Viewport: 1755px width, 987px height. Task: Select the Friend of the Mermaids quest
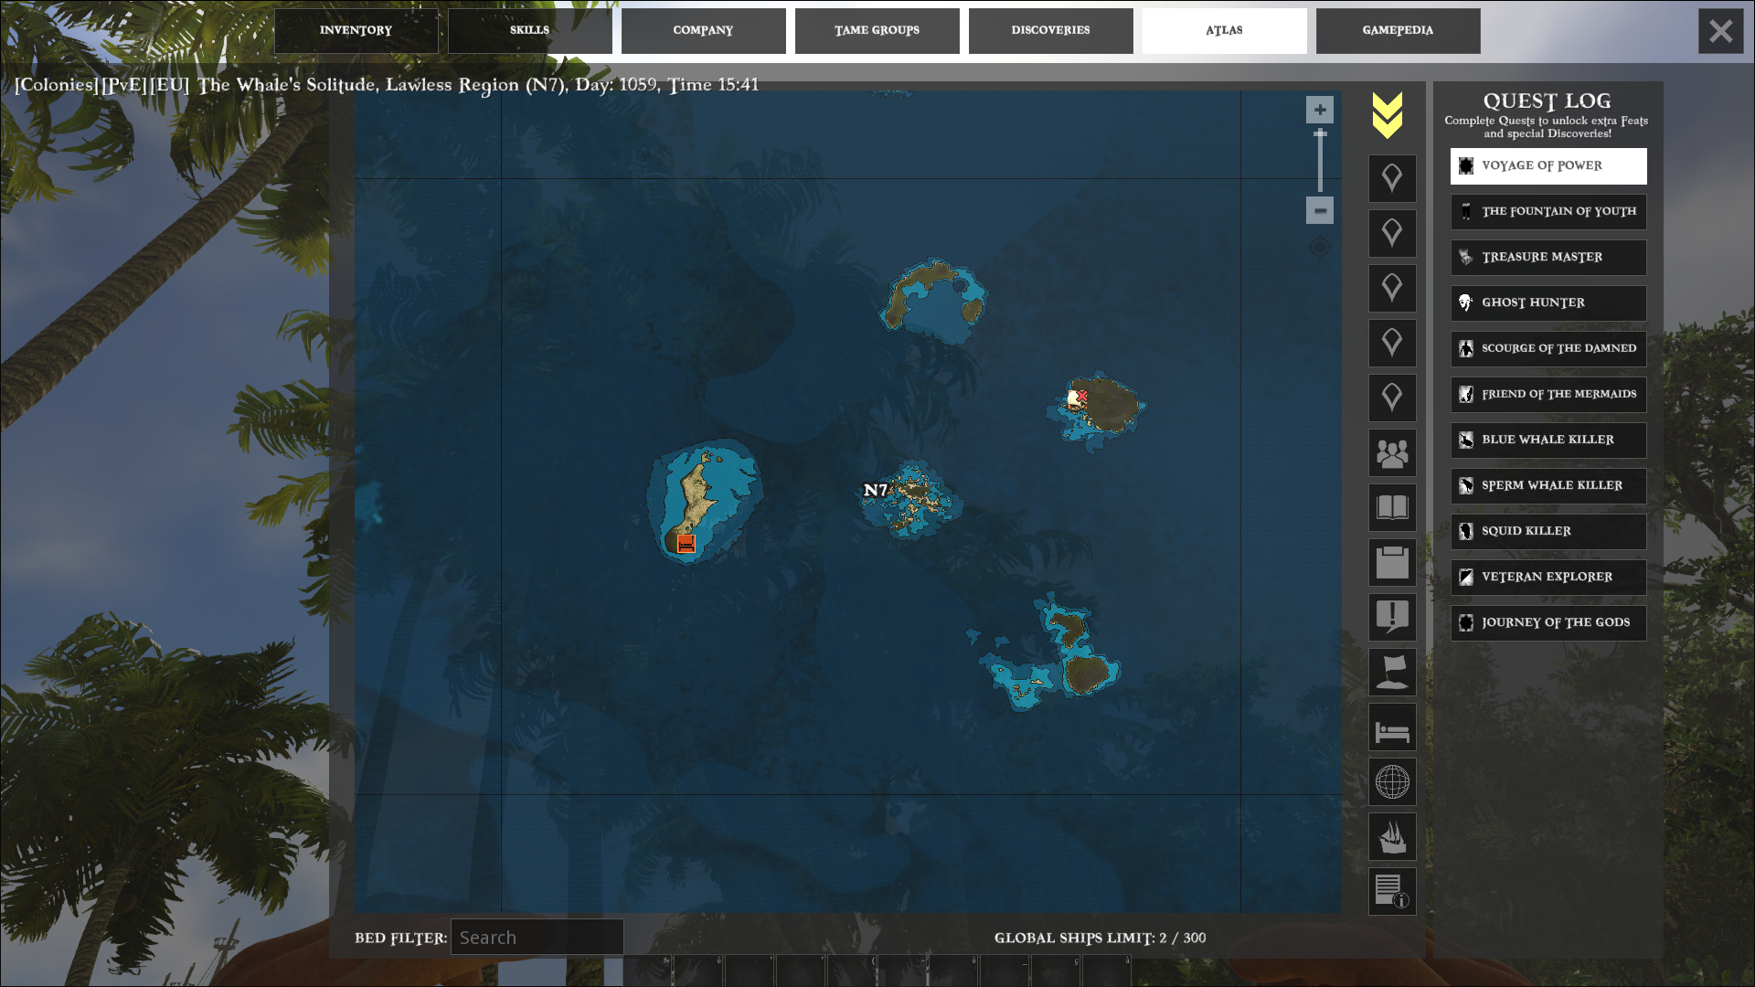tap(1548, 395)
